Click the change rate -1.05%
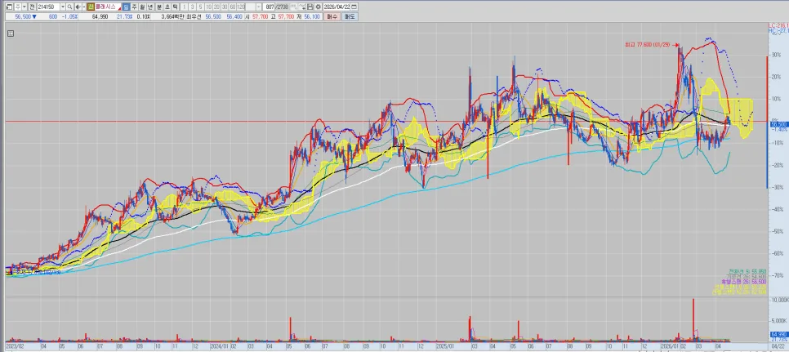Viewport: 789px width, 352px height. [70, 16]
